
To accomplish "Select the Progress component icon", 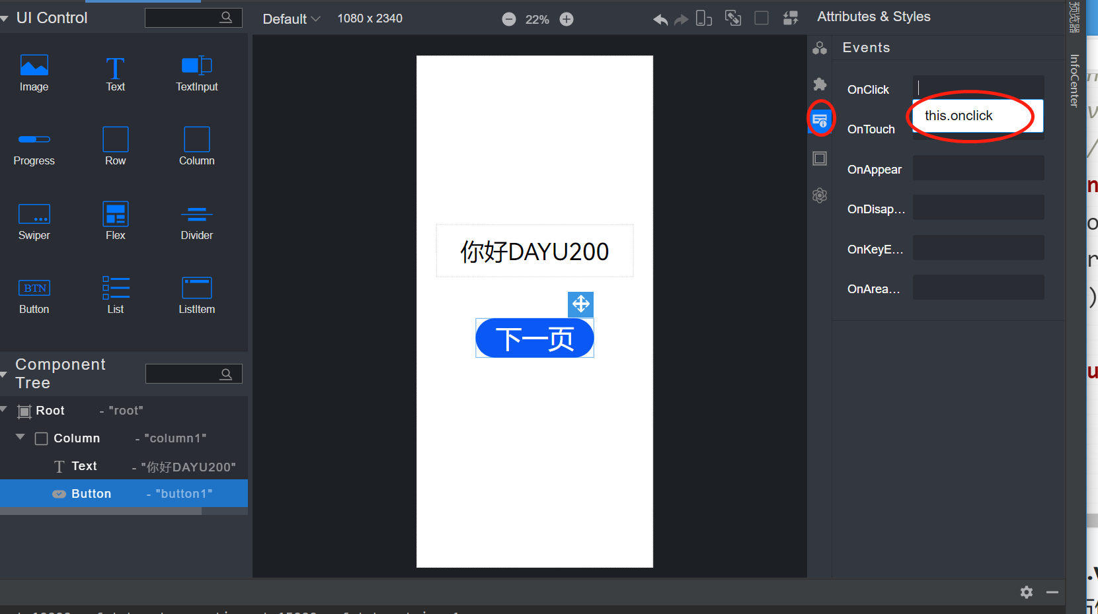I will tap(34, 139).
